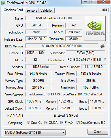This screenshot has width=111, height=138.
Task: Save BIOS using the green chip icon
Action: point(103,46)
